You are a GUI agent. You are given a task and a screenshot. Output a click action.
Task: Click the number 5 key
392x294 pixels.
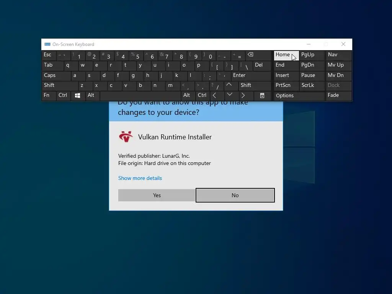(136, 55)
